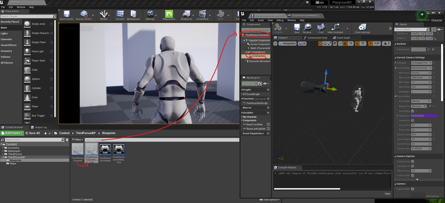Open the Modes toolbar button

click(104, 15)
